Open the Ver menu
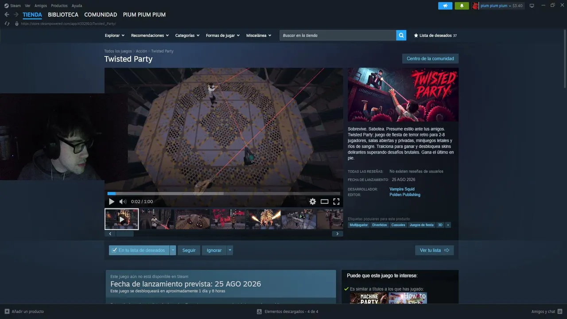This screenshot has height=319, width=567. pyautogui.click(x=27, y=6)
